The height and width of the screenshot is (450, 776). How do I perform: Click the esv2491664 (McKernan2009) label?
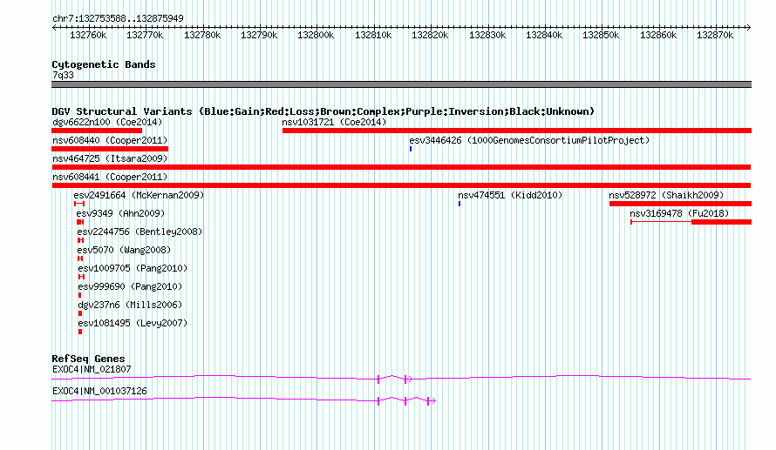click(x=139, y=195)
